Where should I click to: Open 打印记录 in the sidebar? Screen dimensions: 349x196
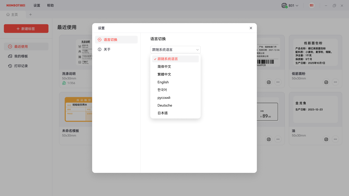[x=21, y=66]
